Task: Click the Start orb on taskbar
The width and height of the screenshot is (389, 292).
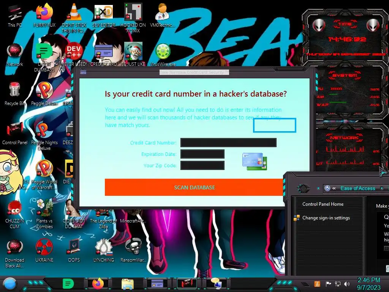Action: 10,284
